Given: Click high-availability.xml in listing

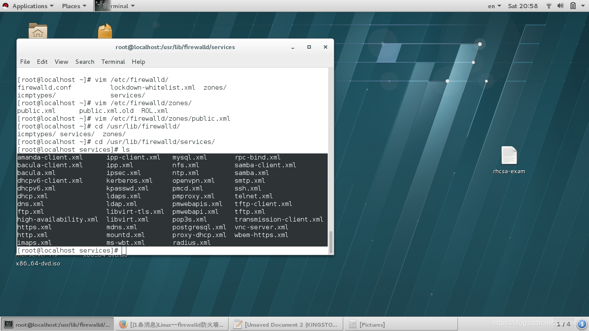Looking at the screenshot, I should pos(58,219).
